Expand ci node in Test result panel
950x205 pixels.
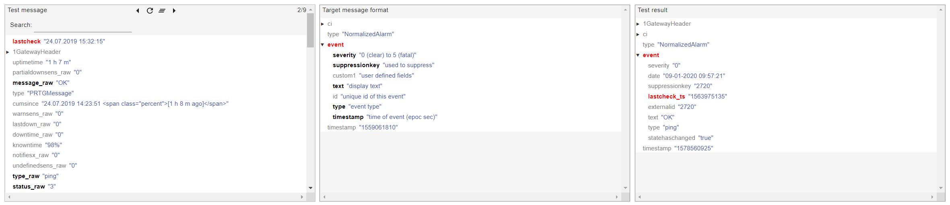(x=638, y=35)
